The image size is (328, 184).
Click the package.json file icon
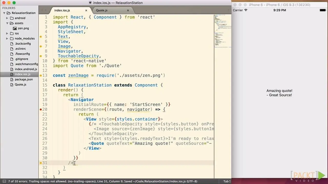point(12,79)
